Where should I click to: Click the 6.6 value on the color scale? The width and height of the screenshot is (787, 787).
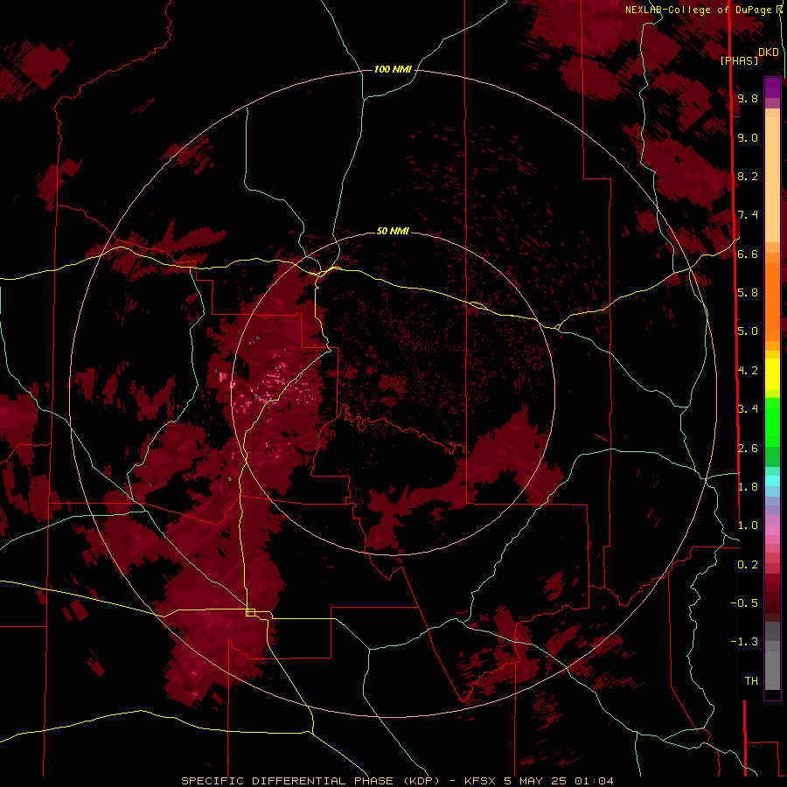(748, 254)
